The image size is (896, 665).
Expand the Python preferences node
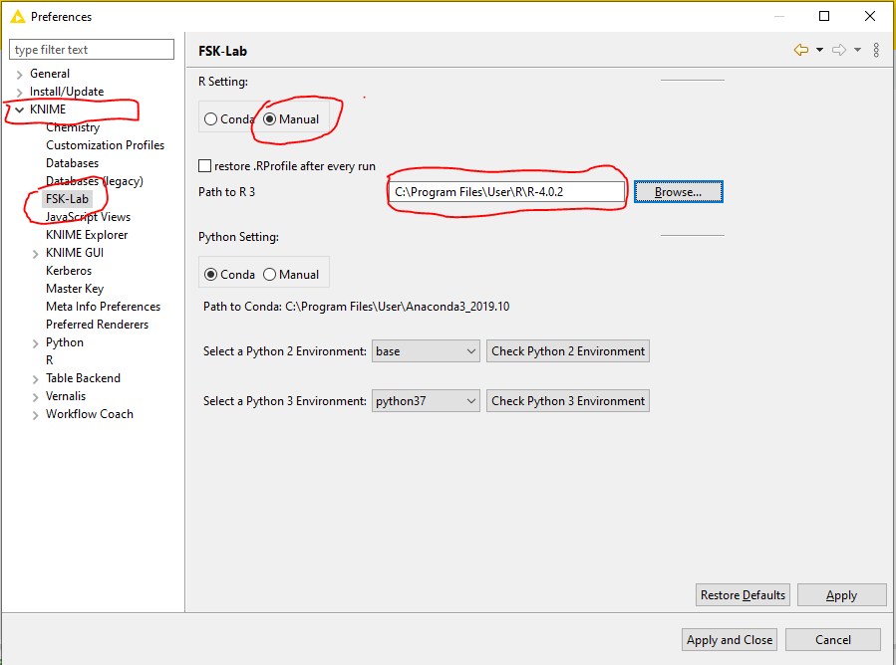pos(36,343)
